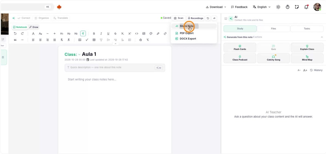This screenshot has height=154, width=326.
Task: Justify the text
Action: pyautogui.click(x=55, y=40)
